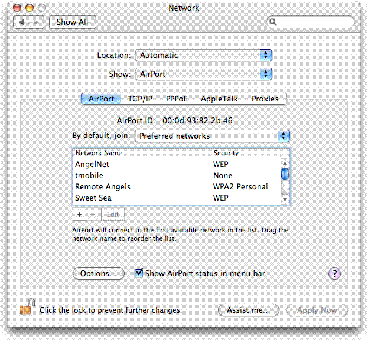Screen dimensions: 368x341
Task: Open the Location dropdown set to Automatic
Action: [203, 55]
